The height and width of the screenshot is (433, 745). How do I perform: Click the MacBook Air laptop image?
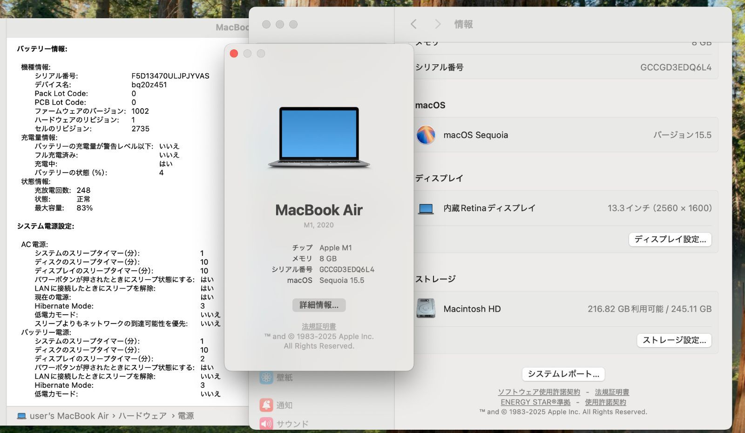[319, 137]
